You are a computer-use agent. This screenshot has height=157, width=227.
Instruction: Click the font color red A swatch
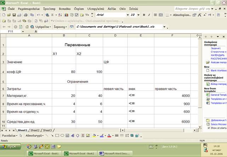click(109, 135)
